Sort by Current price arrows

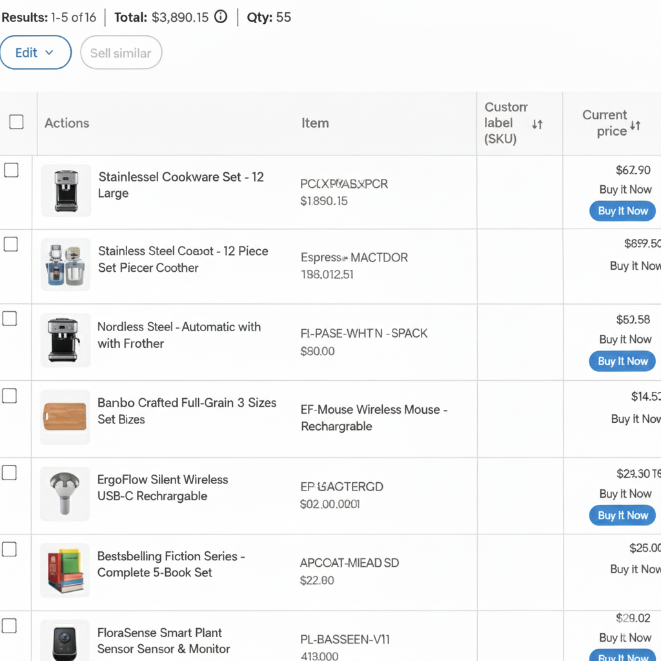[x=635, y=125]
